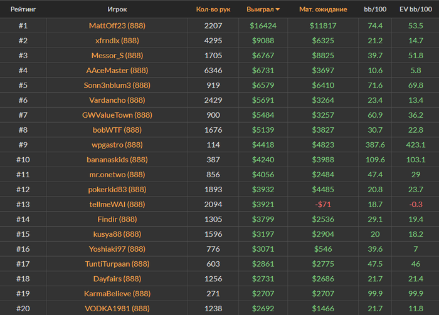The image size is (439, 315).
Task: Click the Игрок column header
Action: 117,10
